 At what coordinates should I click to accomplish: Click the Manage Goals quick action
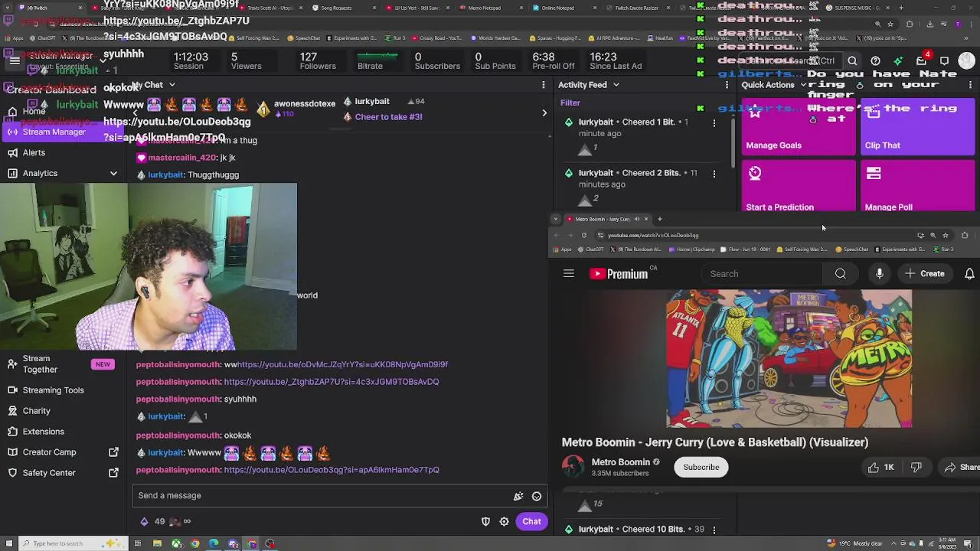pos(799,126)
